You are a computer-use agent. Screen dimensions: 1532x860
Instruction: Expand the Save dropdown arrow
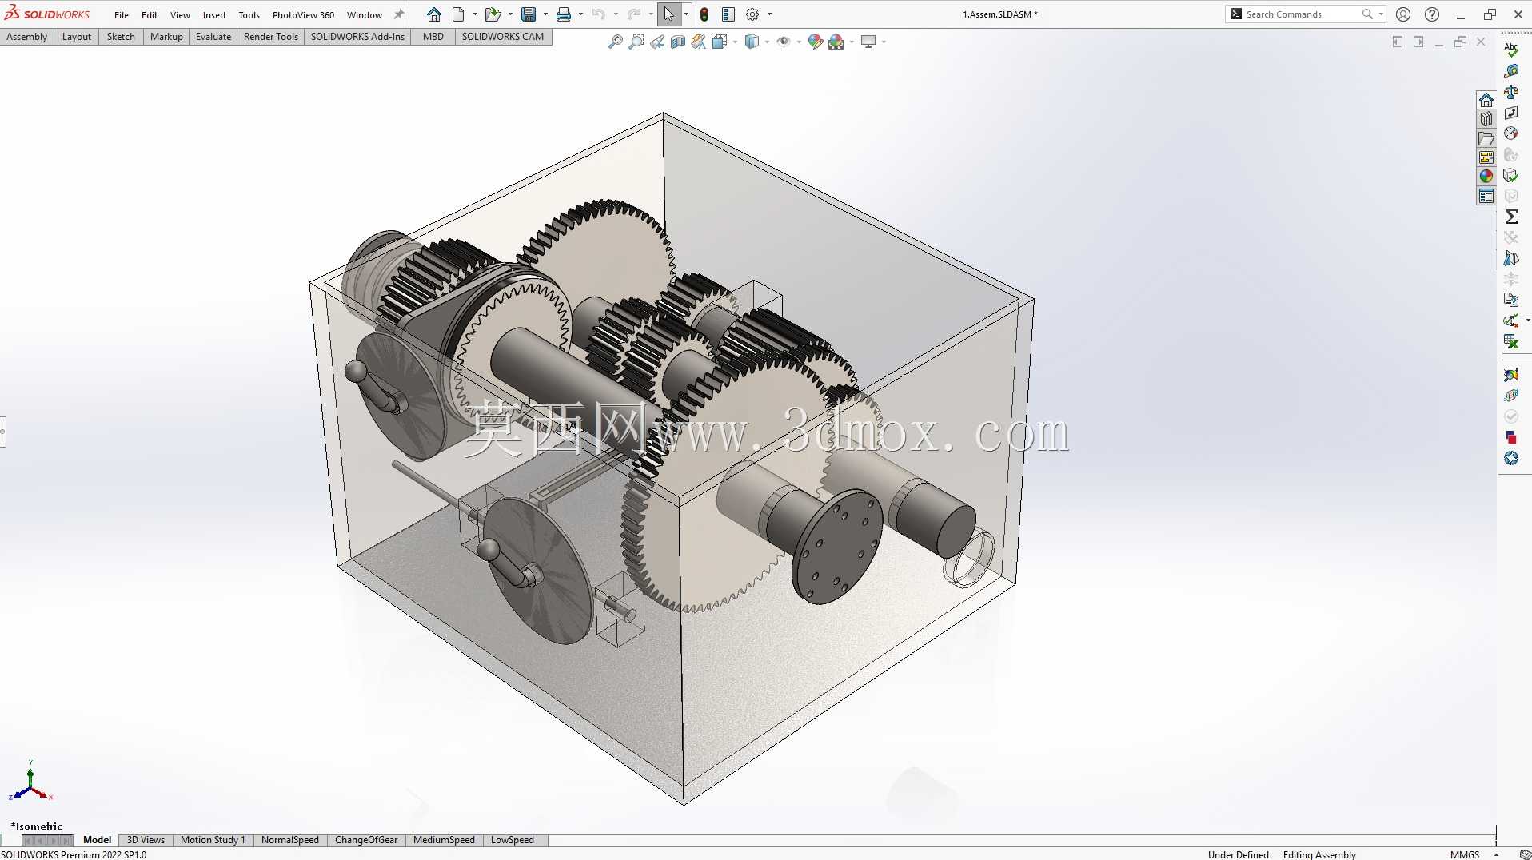point(545,14)
